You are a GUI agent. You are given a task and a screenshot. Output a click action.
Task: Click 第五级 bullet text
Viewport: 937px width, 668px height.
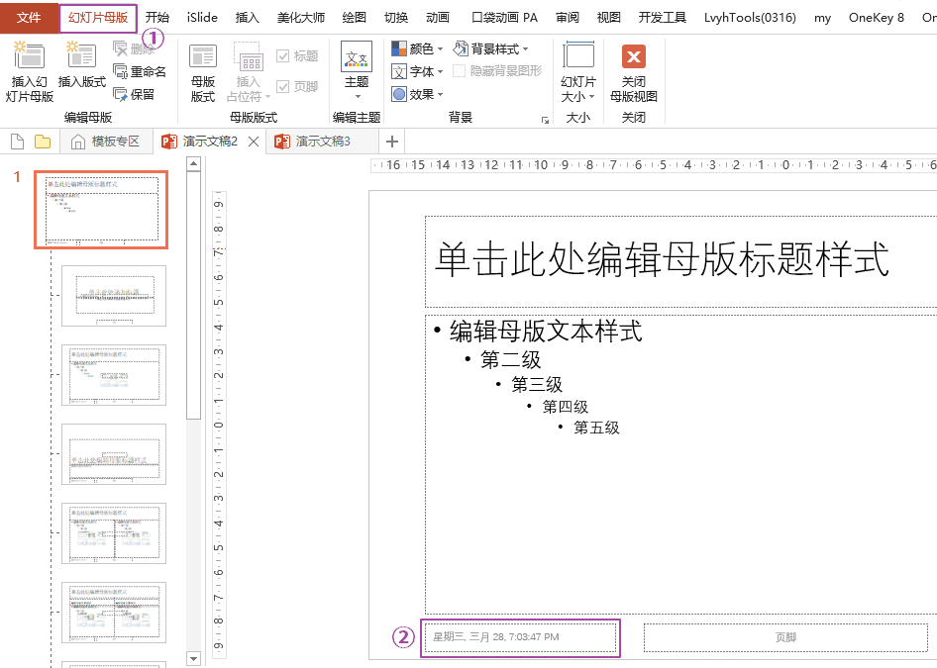click(596, 428)
